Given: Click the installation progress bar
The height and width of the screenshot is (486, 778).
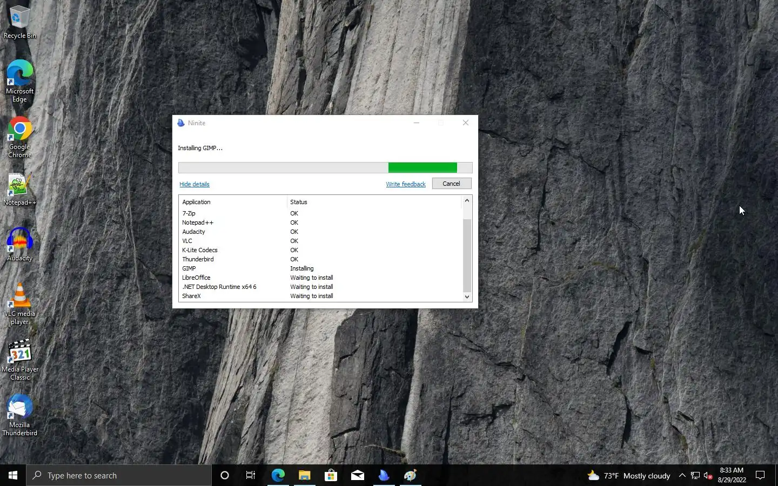Looking at the screenshot, I should 325,168.
